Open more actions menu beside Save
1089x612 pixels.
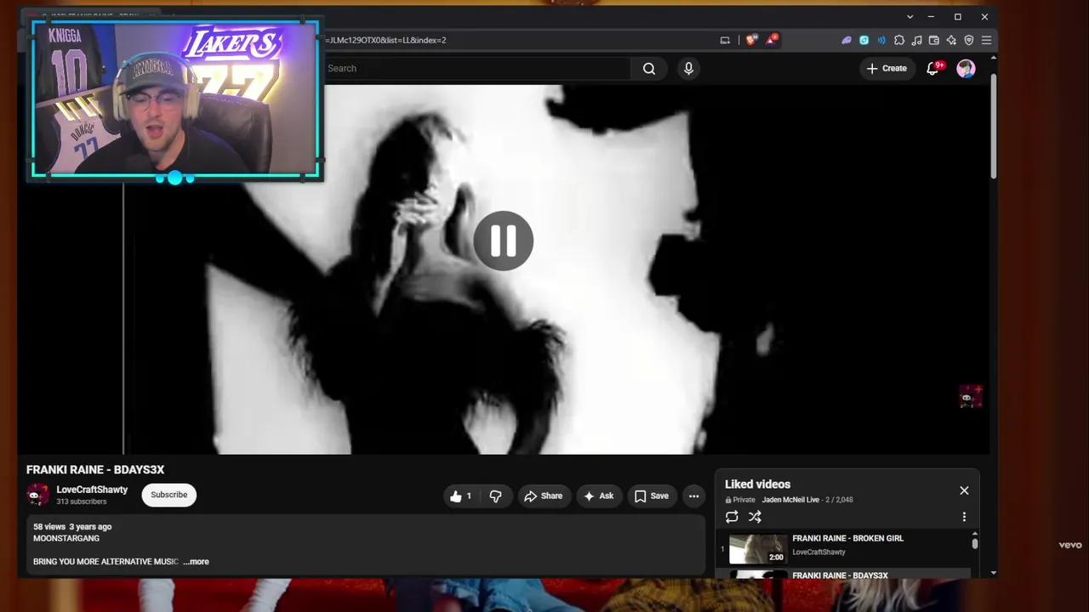pyautogui.click(x=693, y=496)
